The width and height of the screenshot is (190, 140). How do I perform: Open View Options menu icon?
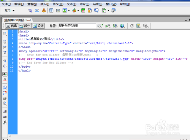tap(139, 26)
